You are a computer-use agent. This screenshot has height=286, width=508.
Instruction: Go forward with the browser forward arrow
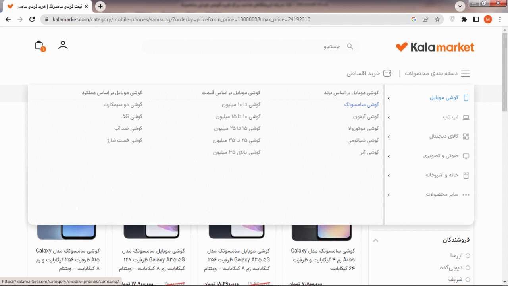[20, 19]
